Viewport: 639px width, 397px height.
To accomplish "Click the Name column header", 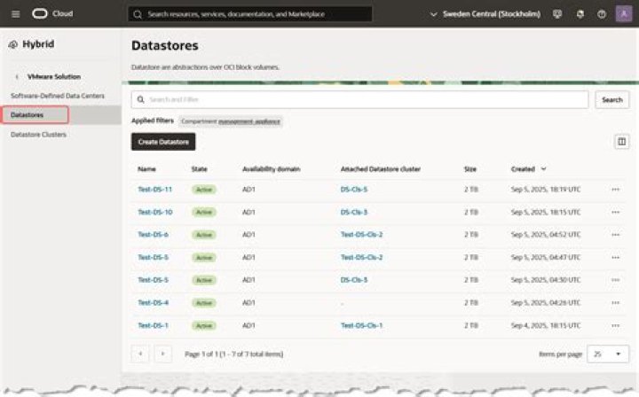I will pyautogui.click(x=146, y=168).
